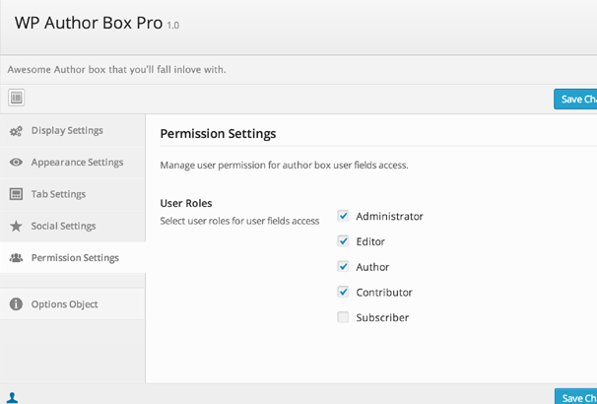Click 'Select user roles for user fields access' text
The image size is (597, 404).
tap(239, 222)
